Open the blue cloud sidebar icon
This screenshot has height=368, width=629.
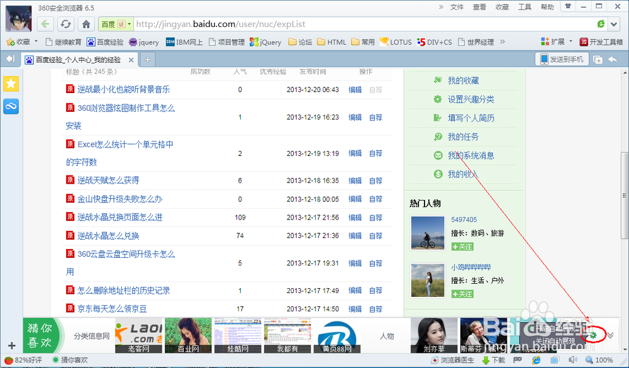click(x=11, y=106)
